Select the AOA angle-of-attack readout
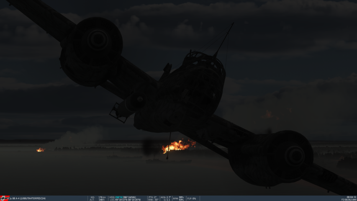 [x=166, y=197]
